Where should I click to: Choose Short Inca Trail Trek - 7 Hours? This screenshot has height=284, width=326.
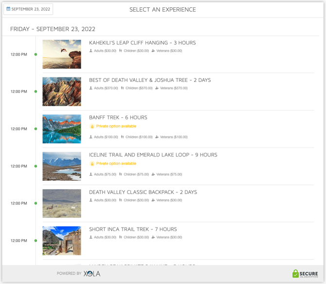point(133,229)
